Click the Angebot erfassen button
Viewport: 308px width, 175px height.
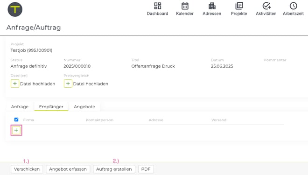click(x=68, y=169)
